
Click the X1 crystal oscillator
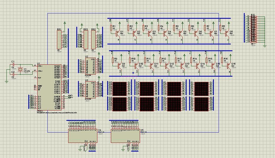coord(20,69)
